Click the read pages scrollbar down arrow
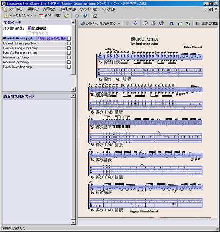Image resolution: width=220 pixels, height=232 pixels. click(x=73, y=222)
